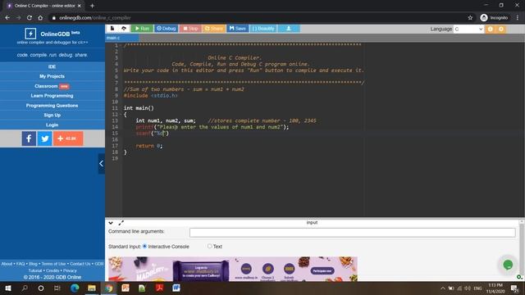Click the browser home icon
The height and width of the screenshot is (295, 525).
click(40, 18)
